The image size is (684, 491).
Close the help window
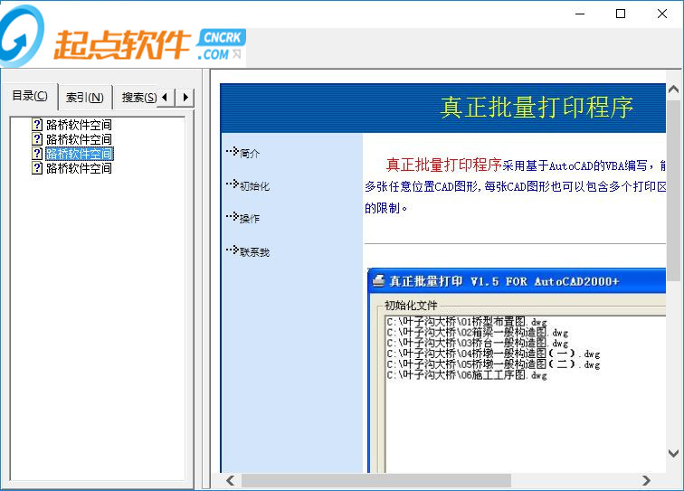(661, 14)
